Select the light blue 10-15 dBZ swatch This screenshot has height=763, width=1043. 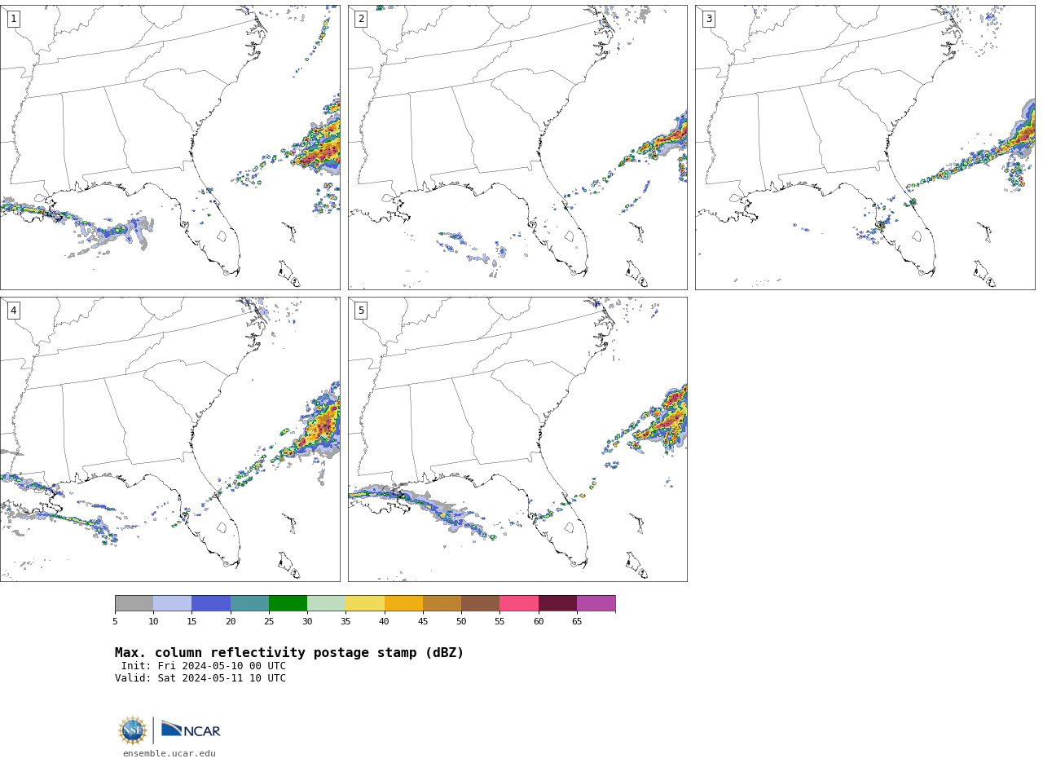tap(172, 603)
